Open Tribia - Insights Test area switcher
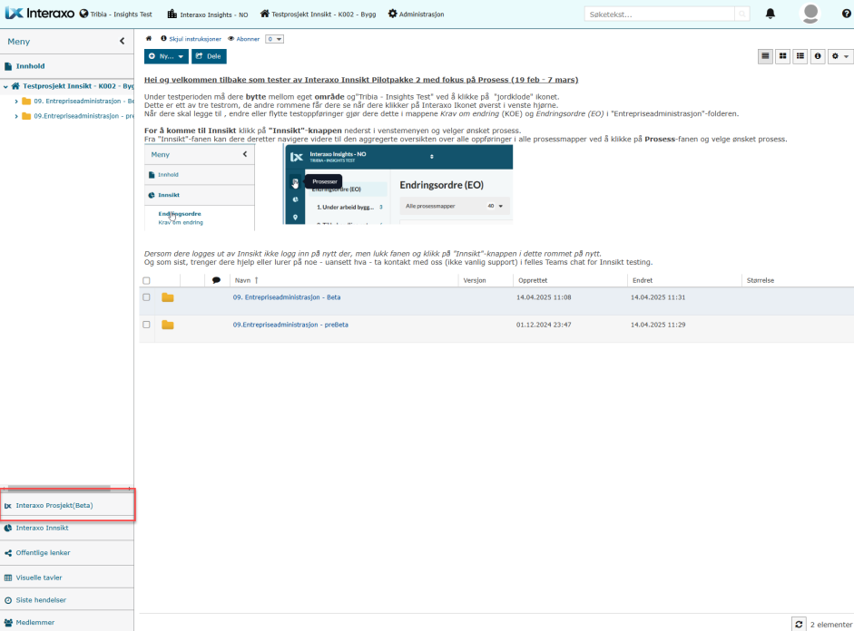 (115, 15)
